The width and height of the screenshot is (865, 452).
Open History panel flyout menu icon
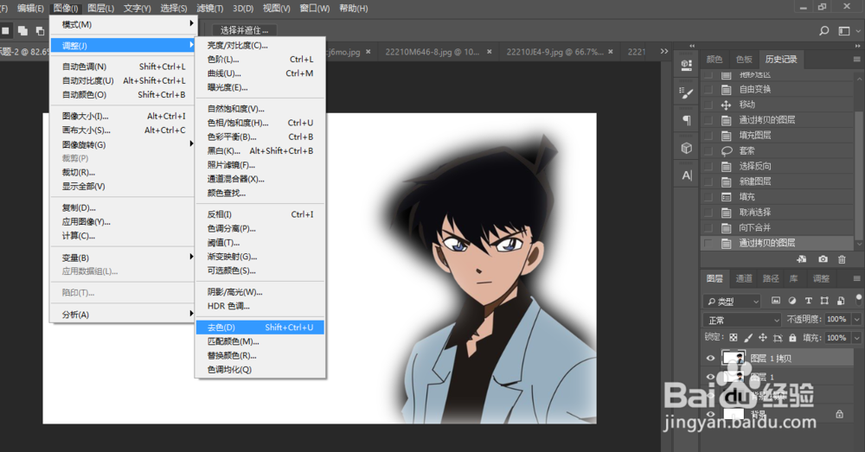[x=856, y=60]
